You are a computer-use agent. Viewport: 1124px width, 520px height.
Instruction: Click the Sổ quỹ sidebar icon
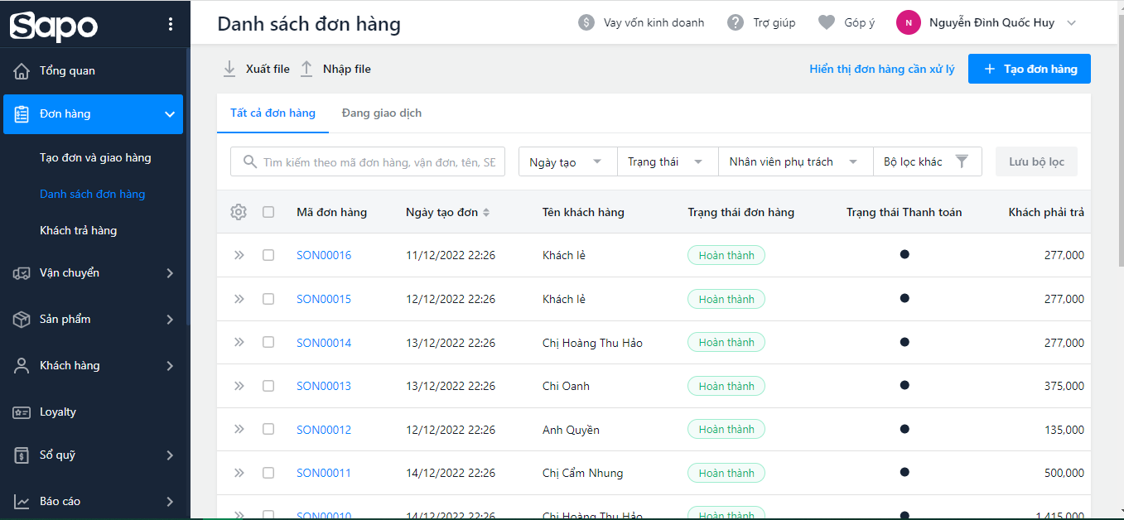click(25, 455)
